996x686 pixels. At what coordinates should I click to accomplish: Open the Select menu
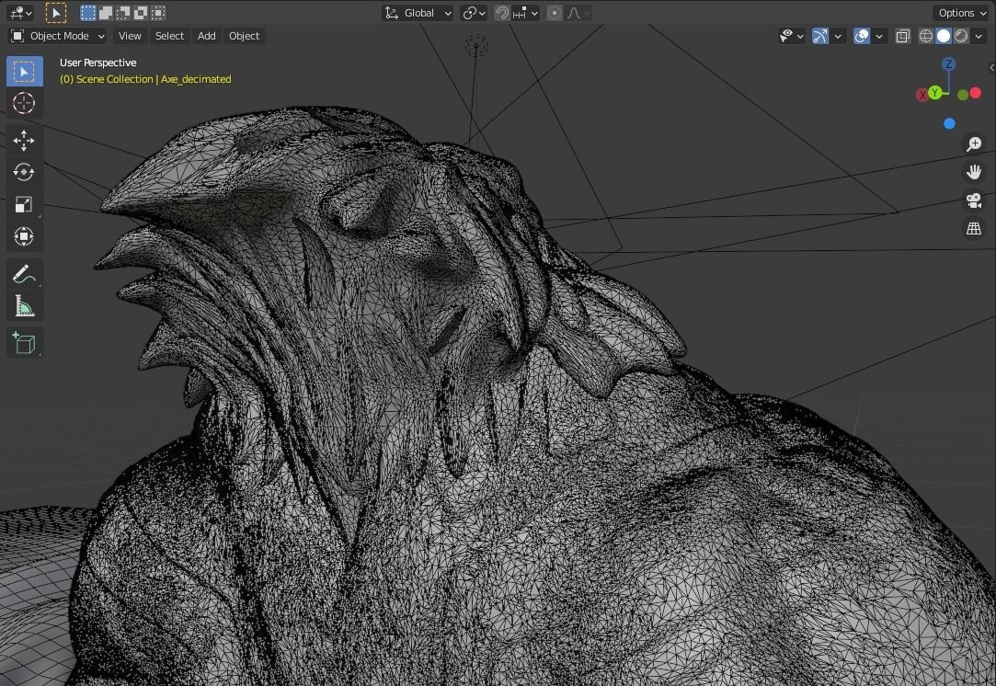click(169, 36)
